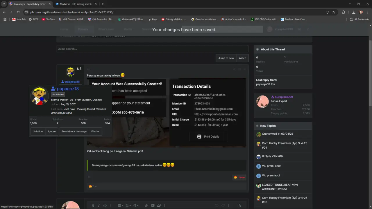Image resolution: width=372 pixels, height=209 pixels.
Task: Insert an image via the editor toolbar
Action: (x=153, y=206)
